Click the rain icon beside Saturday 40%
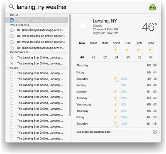Viewport: 166px width, 154px height. (x=117, y=124)
